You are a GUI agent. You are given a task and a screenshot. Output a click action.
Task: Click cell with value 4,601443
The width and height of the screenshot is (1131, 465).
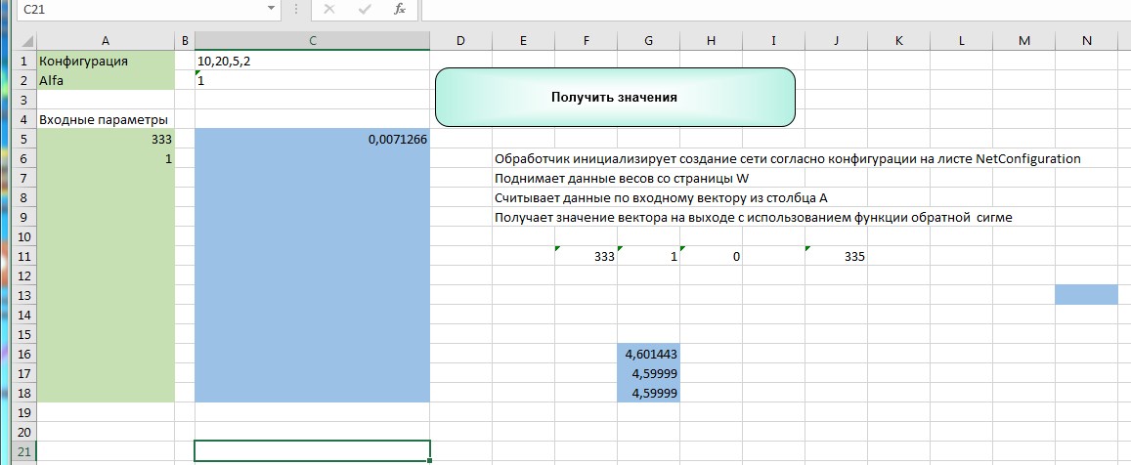pos(648,354)
